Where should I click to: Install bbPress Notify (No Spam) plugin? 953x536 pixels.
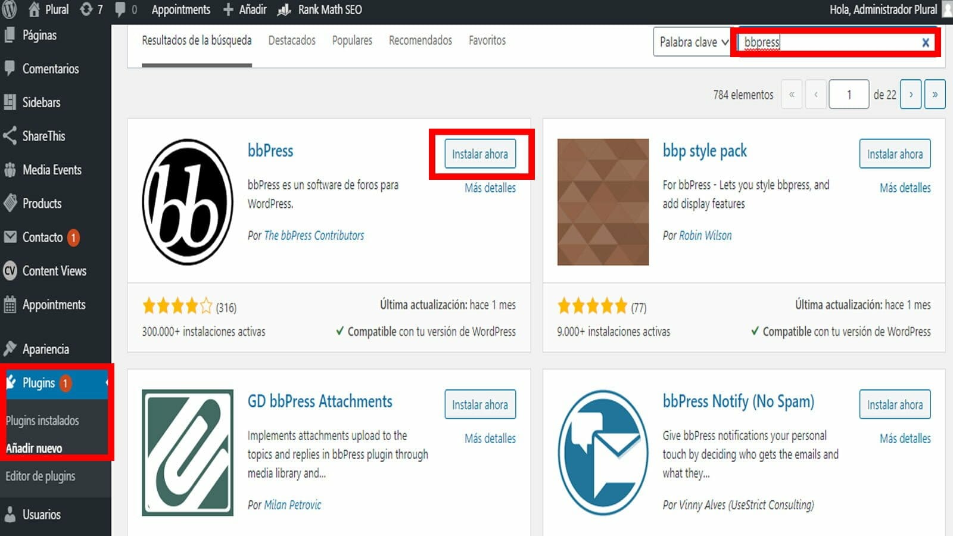tap(895, 405)
